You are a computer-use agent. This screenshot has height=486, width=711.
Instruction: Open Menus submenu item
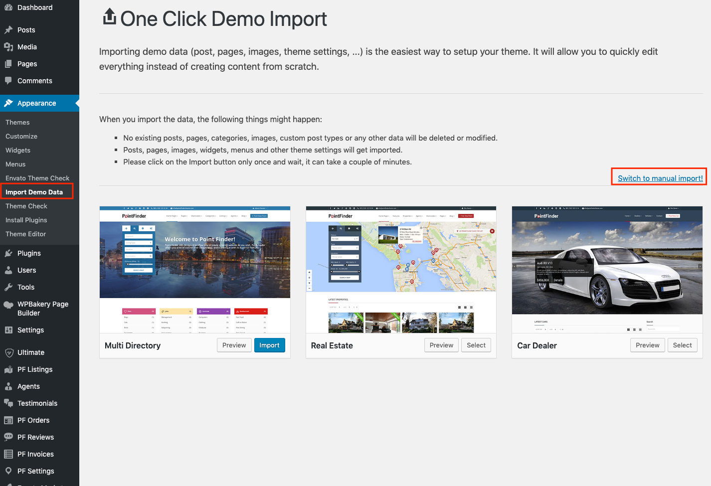click(x=15, y=164)
